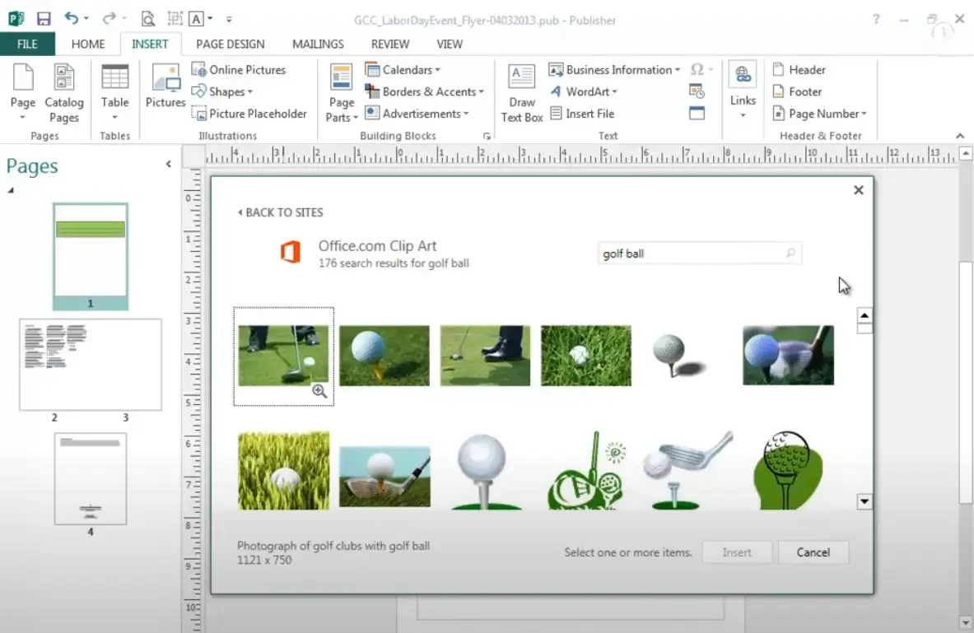Click the Draw Text Box icon

click(522, 78)
